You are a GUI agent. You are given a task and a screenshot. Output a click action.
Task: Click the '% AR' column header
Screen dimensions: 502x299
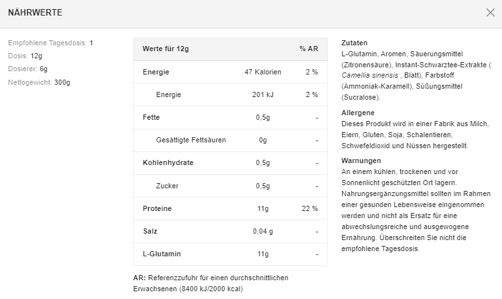click(x=308, y=49)
